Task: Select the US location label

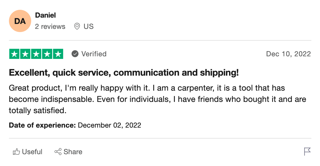Action: click(89, 26)
